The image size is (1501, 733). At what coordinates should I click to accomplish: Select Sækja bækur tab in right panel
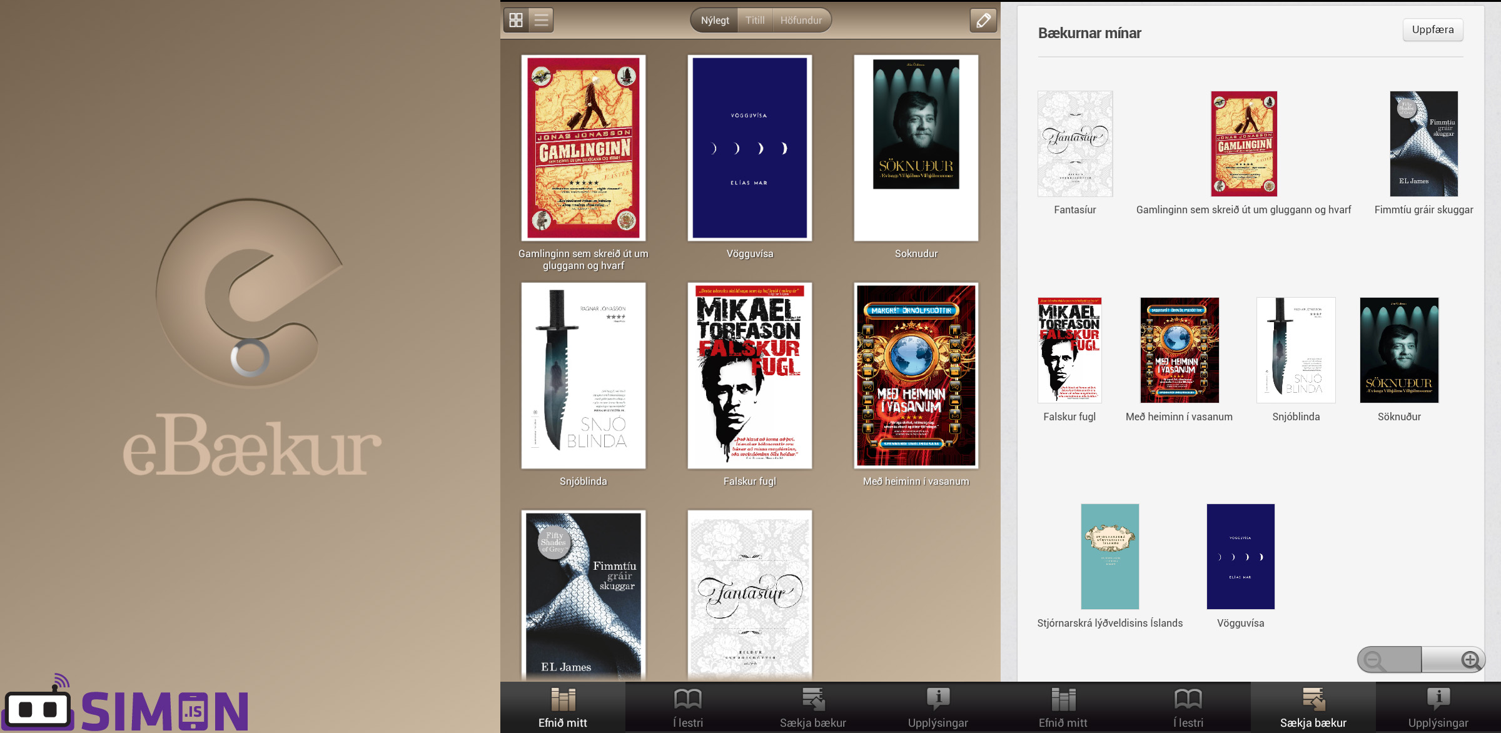1313,708
